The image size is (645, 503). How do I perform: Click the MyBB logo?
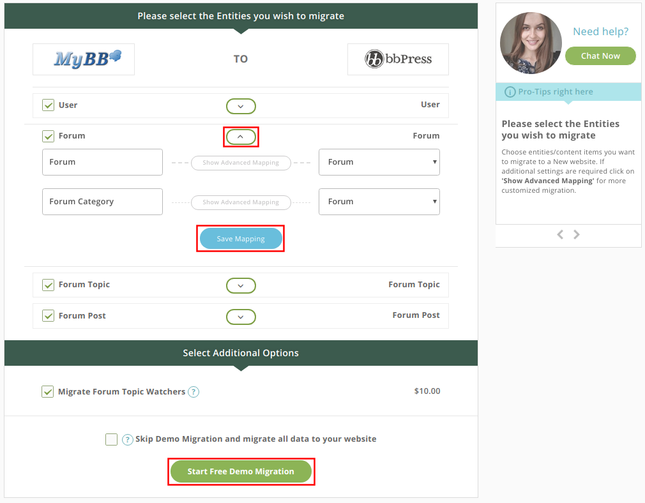point(87,59)
